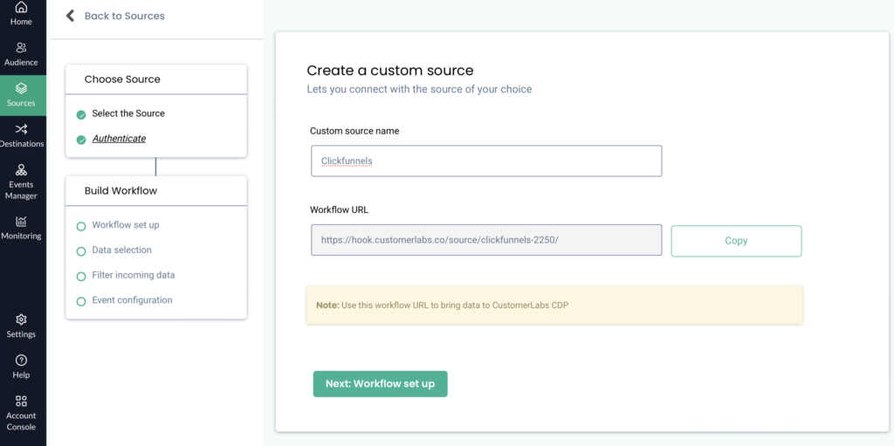The width and height of the screenshot is (894, 446).
Task: Copy the workflow URL
Action: (x=736, y=241)
